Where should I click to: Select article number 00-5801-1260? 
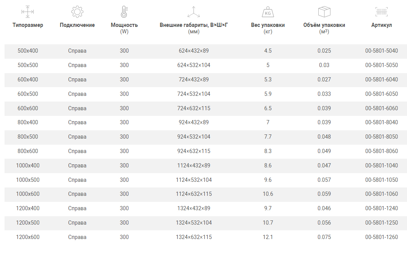click(x=382, y=237)
